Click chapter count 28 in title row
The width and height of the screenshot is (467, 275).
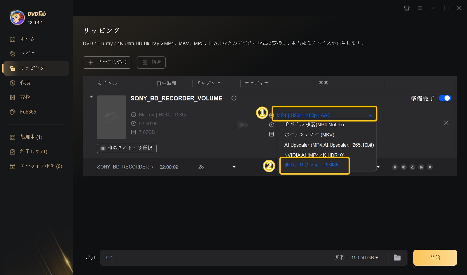pyautogui.click(x=201, y=167)
